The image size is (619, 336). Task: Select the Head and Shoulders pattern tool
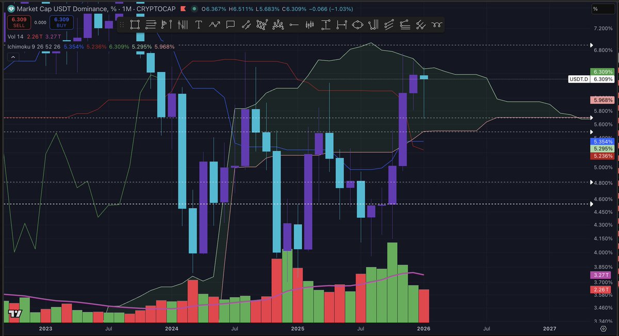(x=278, y=24)
